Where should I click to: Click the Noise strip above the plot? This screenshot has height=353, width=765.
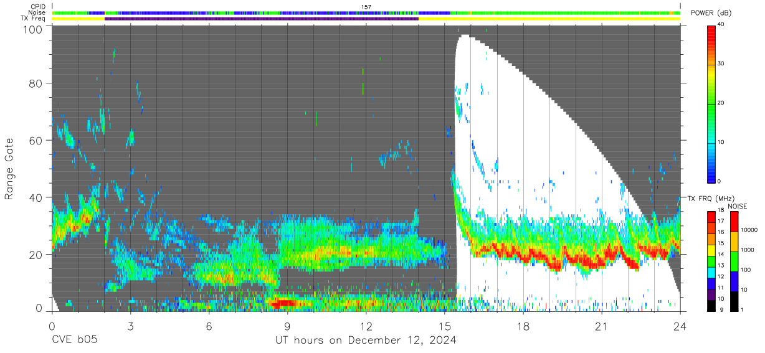(366, 12)
